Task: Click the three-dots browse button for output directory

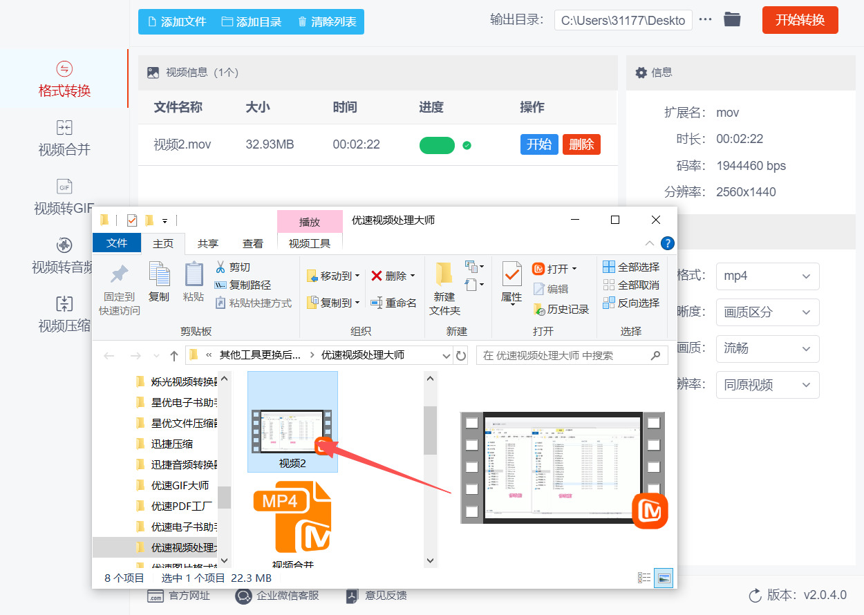Action: click(x=705, y=19)
